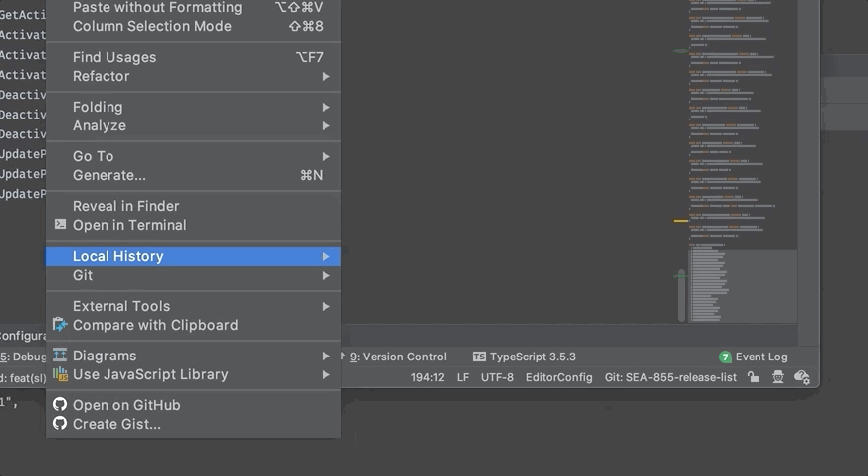Click the code minimap highlighted viewport

743,286
